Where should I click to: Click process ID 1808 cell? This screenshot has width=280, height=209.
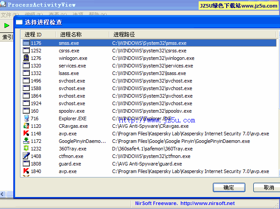point(36,164)
